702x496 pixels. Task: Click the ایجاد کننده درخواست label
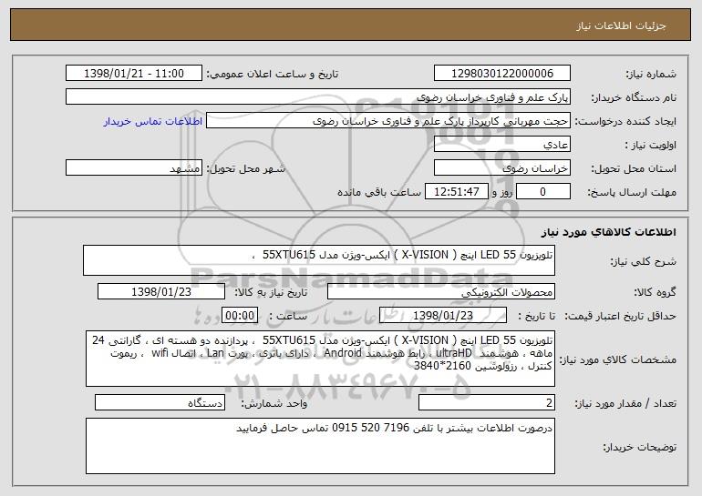[x=625, y=121]
